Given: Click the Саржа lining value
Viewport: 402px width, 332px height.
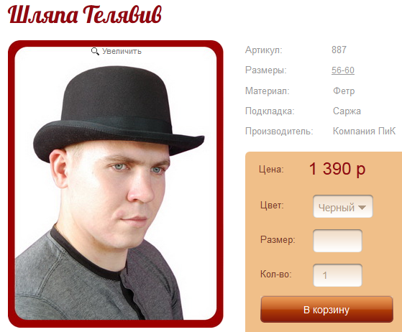Looking at the screenshot, I should pyautogui.click(x=347, y=111).
